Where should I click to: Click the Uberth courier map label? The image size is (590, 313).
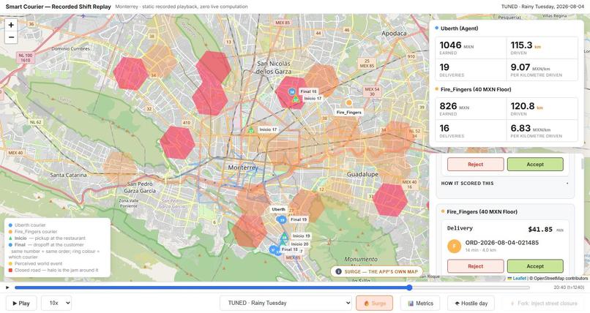[x=278, y=209]
